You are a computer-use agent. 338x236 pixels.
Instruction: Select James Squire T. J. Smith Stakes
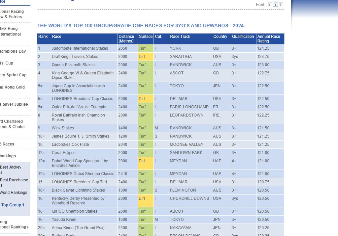pos(81,136)
